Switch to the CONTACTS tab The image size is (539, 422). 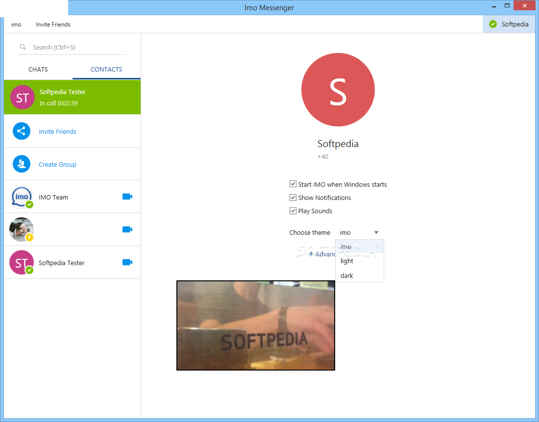(x=106, y=70)
